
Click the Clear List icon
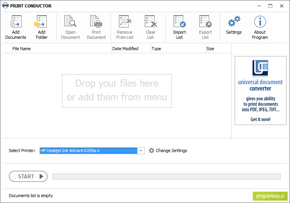pos(151,22)
